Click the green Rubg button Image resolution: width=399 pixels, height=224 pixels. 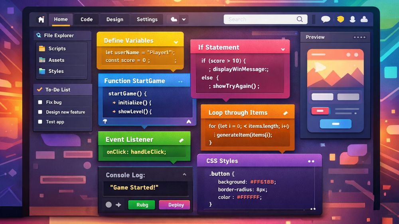tap(142, 205)
